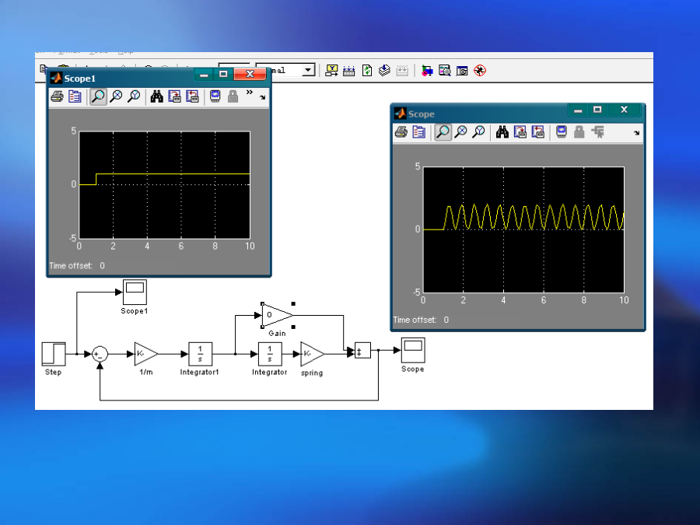
Task: Toggle the Zoom tool in Scope window
Action: pyautogui.click(x=443, y=132)
